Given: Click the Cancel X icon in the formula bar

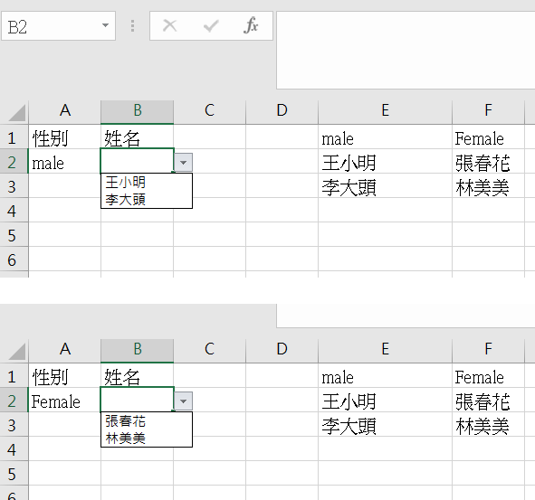Looking at the screenshot, I should [169, 25].
